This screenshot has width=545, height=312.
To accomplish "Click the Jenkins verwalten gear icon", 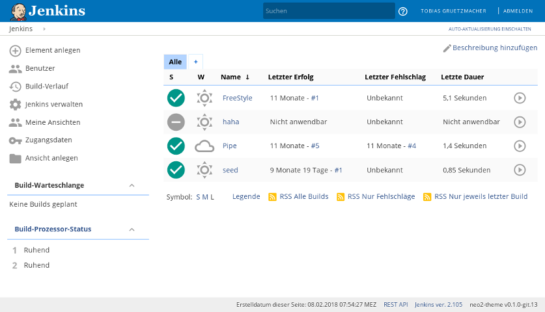I will (x=15, y=105).
